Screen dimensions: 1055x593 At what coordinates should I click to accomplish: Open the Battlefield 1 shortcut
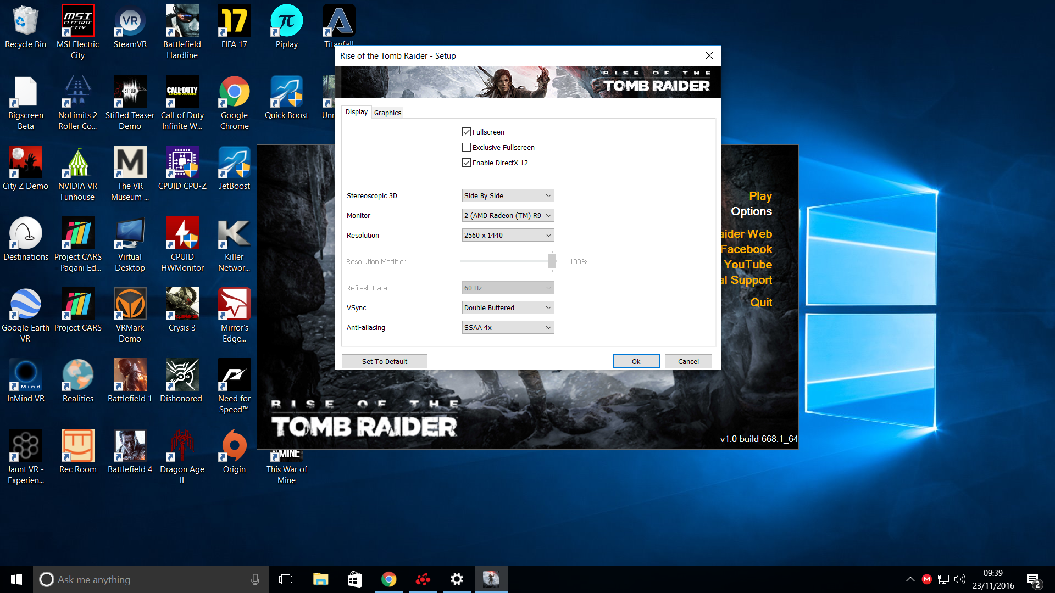point(130,381)
